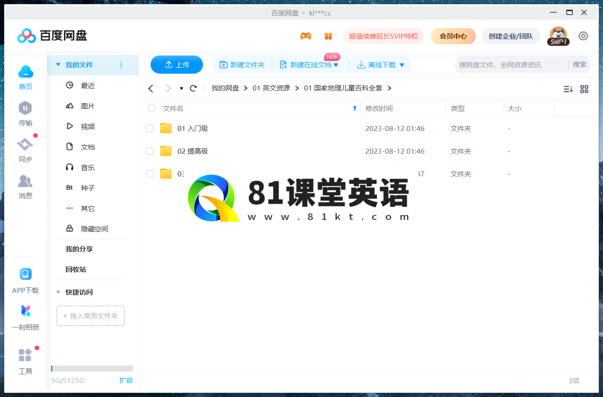
Task: Focus the 搜网盘文件 search field
Action: click(x=511, y=65)
